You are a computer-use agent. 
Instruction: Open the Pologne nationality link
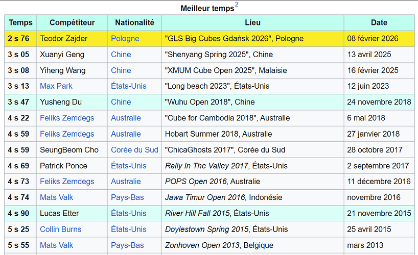click(x=125, y=39)
